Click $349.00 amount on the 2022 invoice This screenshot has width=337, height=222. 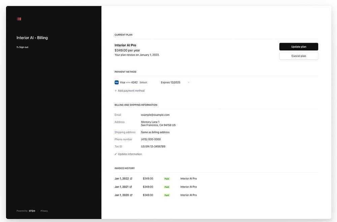pyautogui.click(x=148, y=179)
